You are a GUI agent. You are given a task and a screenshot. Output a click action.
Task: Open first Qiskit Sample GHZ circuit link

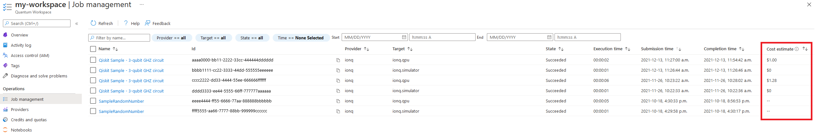(131, 60)
